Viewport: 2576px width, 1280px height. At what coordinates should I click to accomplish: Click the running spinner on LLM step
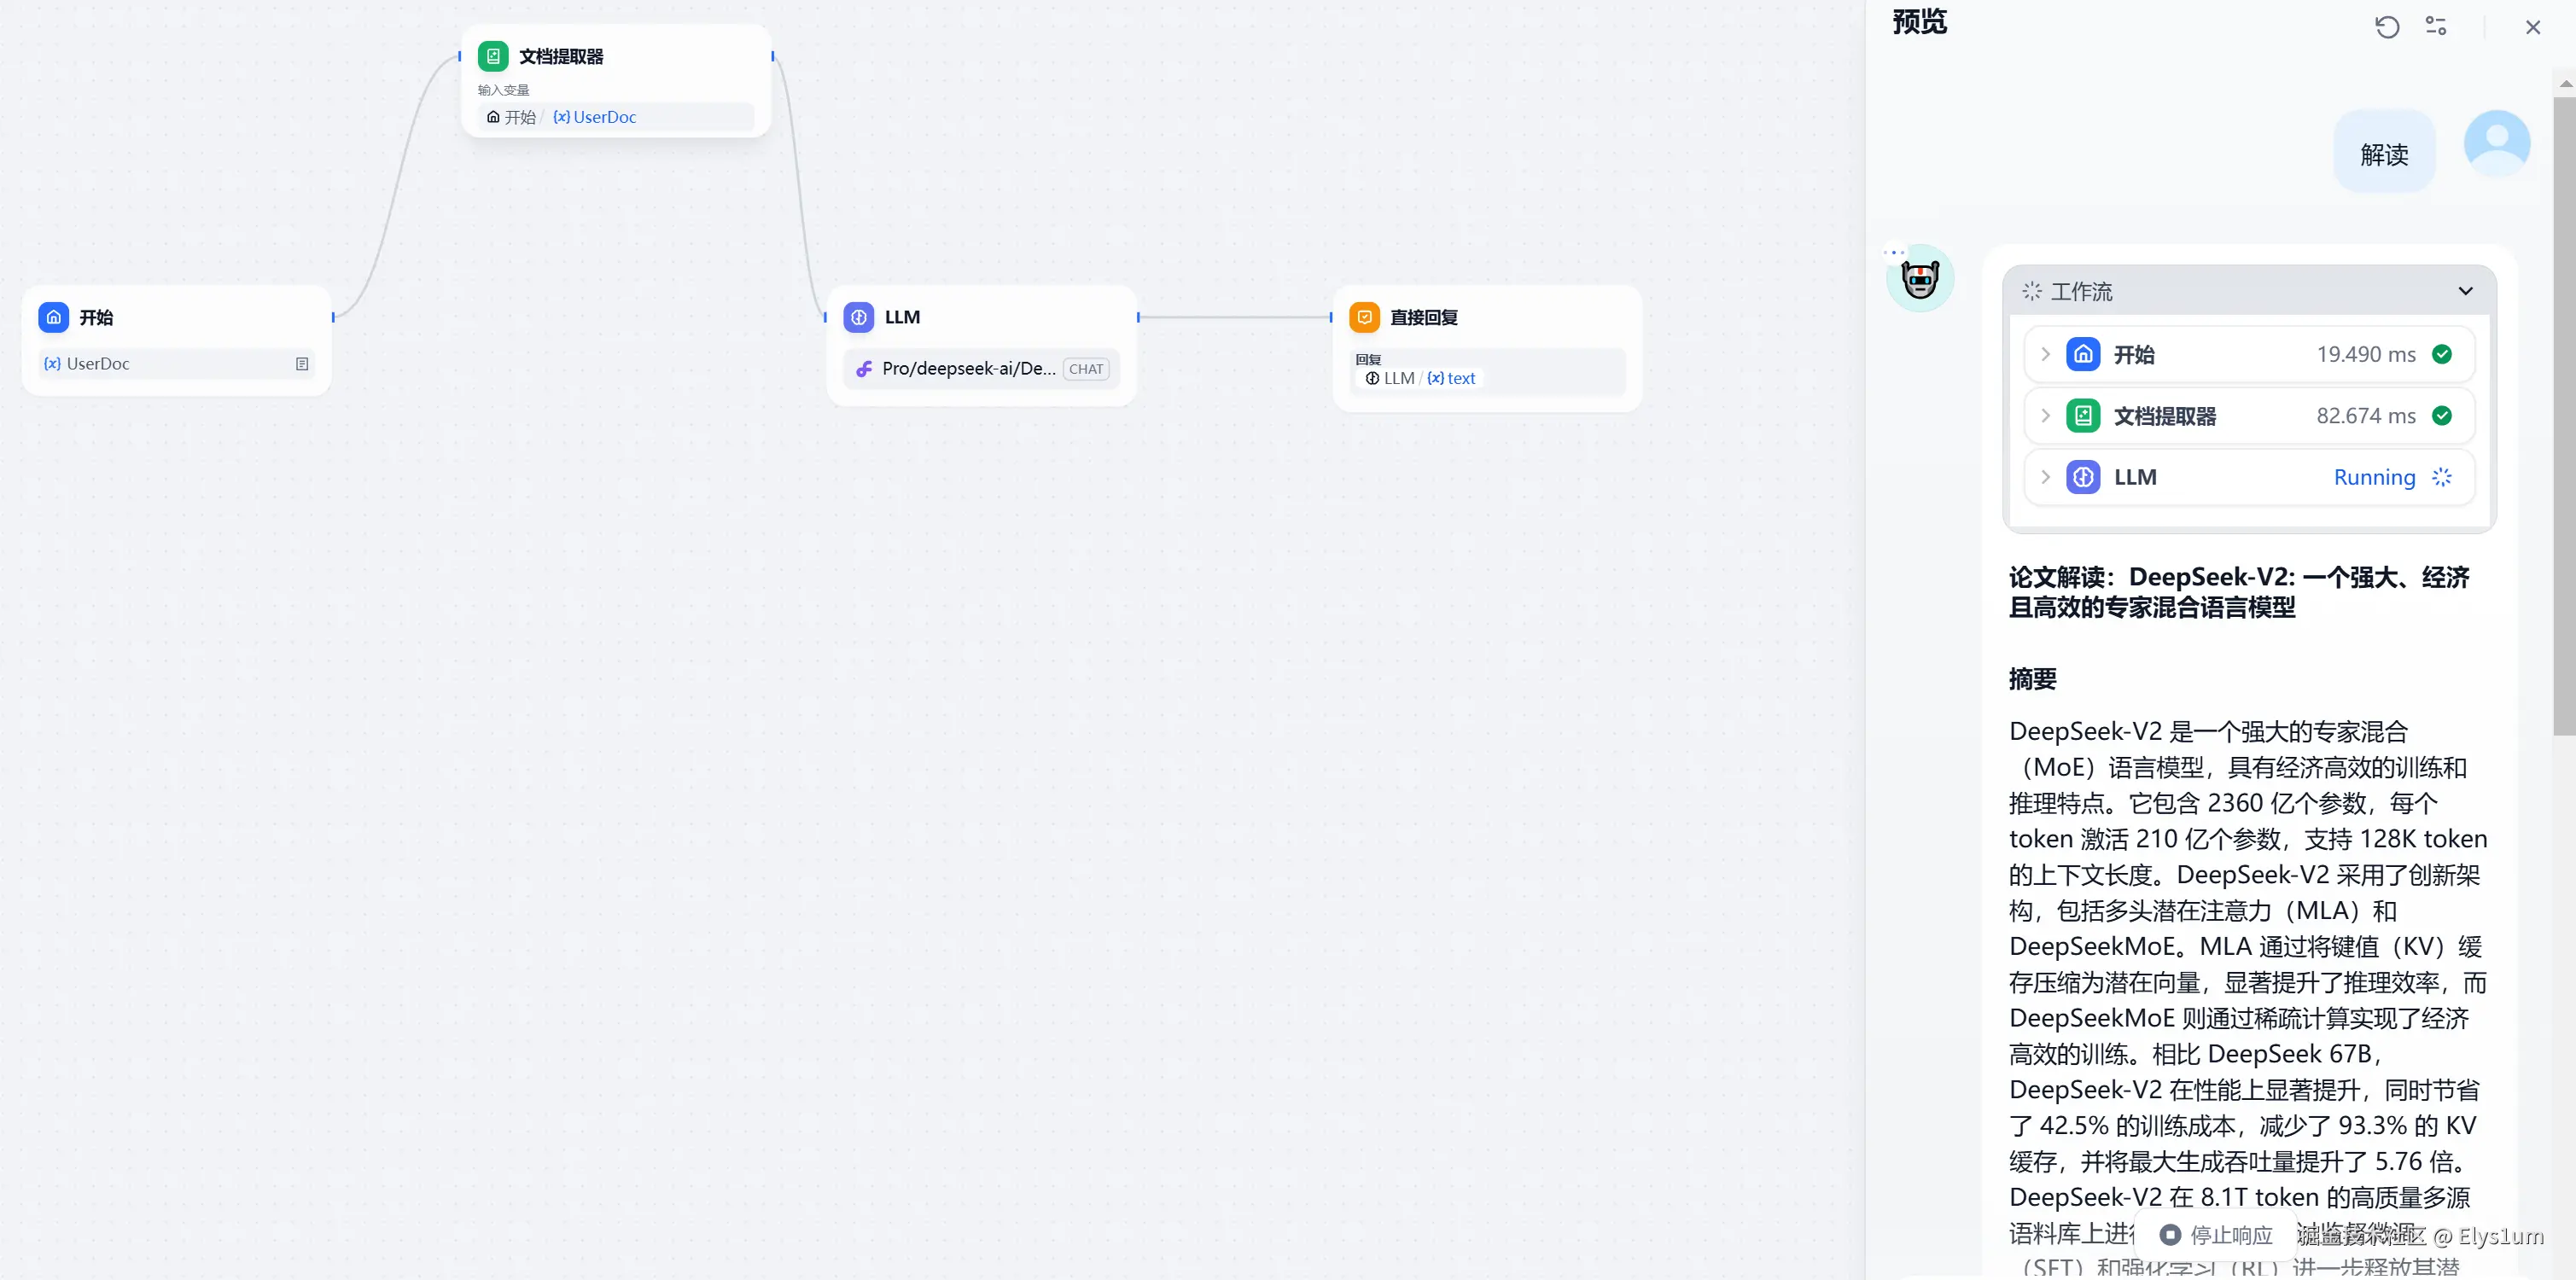pyautogui.click(x=2442, y=477)
